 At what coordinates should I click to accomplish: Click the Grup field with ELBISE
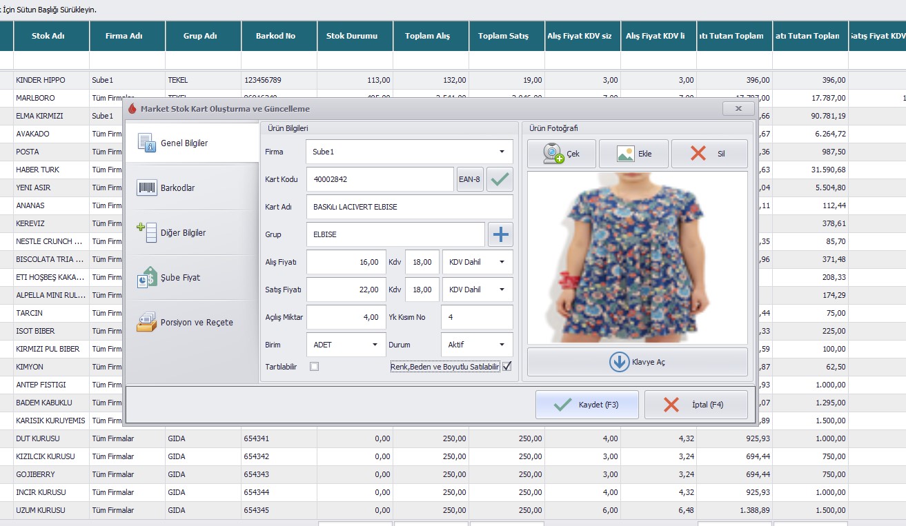(395, 234)
